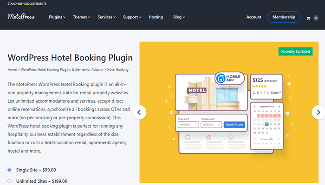This screenshot has height=185, width=325.
Task: Open the Account link
Action: 253,17
